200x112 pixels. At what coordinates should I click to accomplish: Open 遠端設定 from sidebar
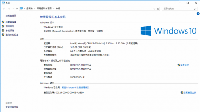pos(10,26)
